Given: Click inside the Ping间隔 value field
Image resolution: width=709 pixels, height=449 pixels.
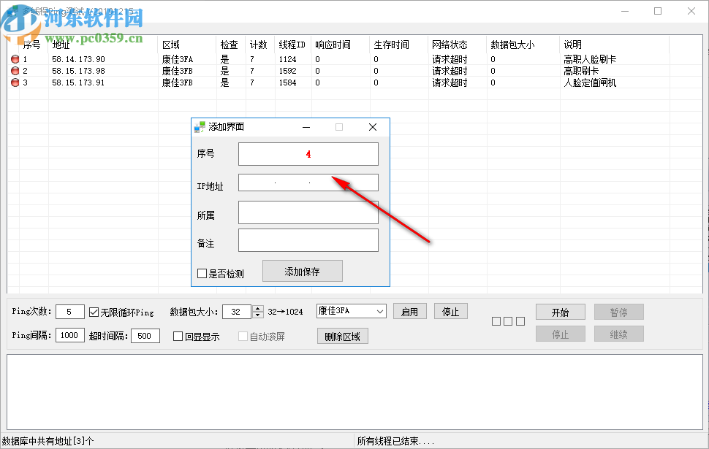Looking at the screenshot, I should point(69,335).
